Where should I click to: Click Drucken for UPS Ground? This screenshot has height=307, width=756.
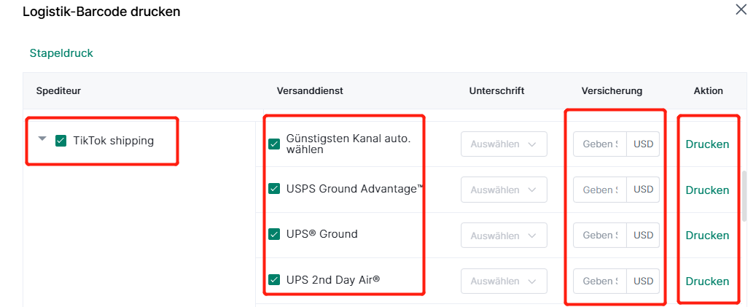[707, 236]
